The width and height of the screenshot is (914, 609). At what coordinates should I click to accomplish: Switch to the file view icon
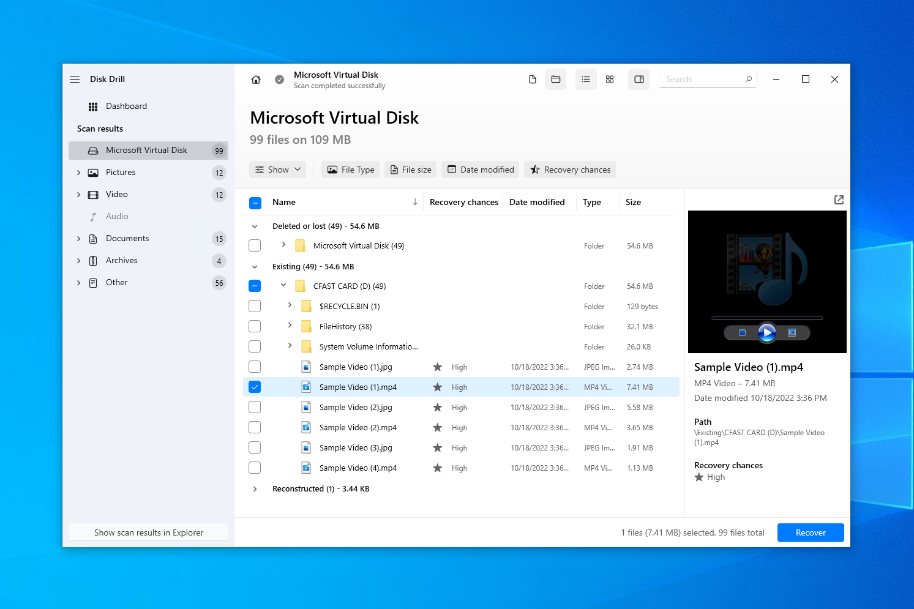click(x=533, y=80)
